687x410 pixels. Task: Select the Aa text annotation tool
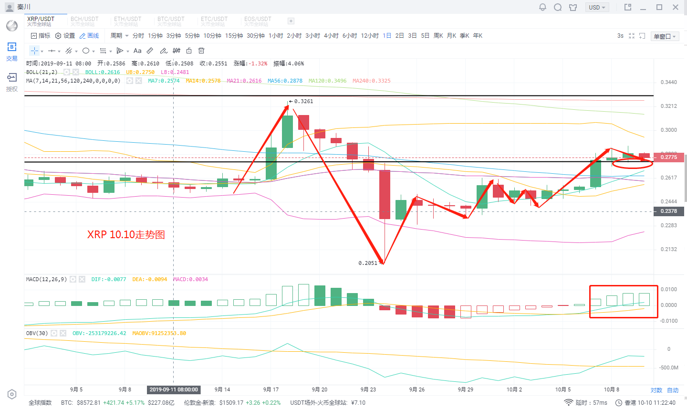coord(137,51)
